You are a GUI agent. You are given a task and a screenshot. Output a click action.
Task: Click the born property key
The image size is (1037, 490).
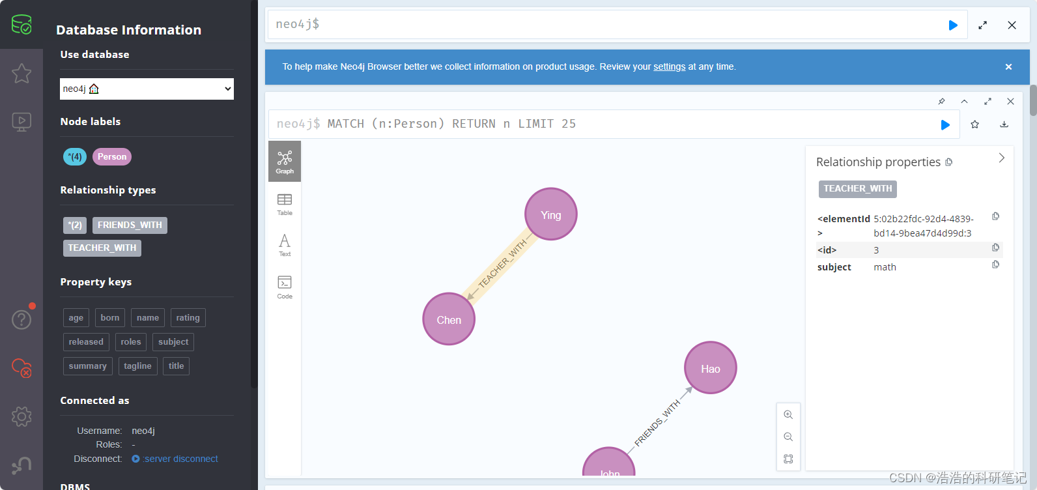[x=110, y=317]
